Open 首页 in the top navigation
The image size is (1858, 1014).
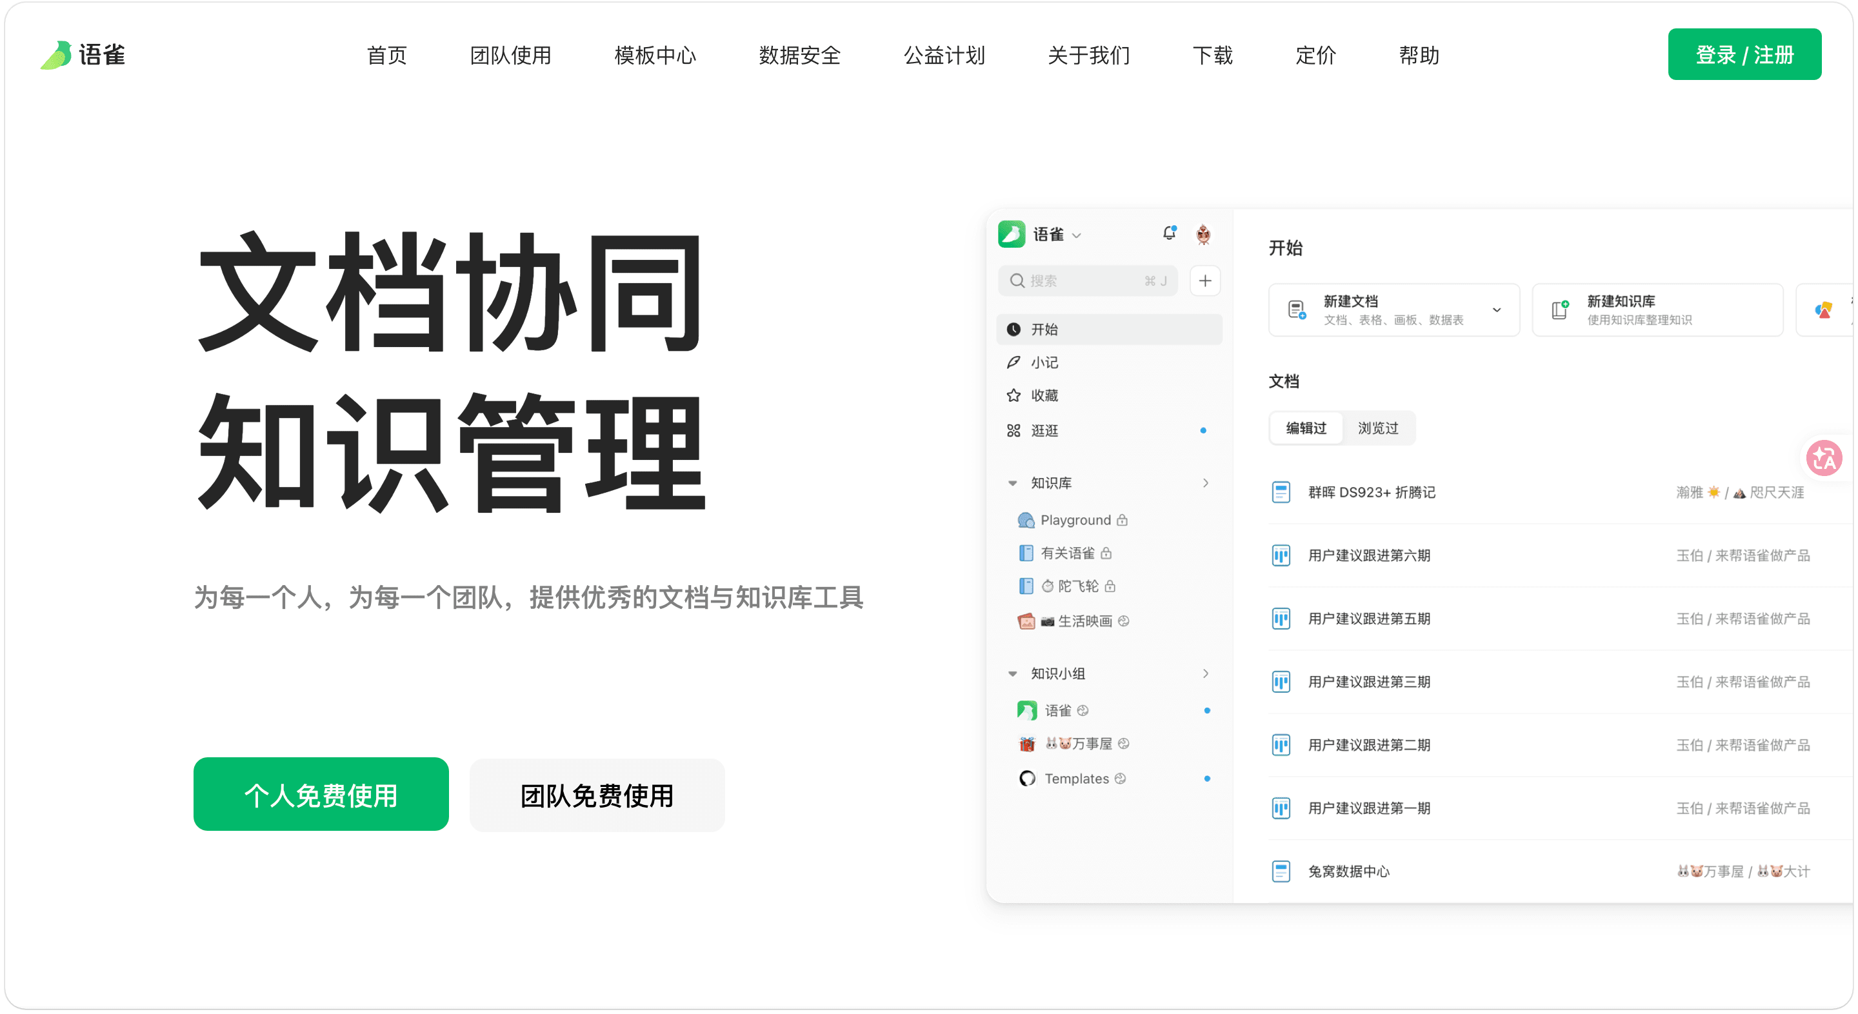[386, 55]
